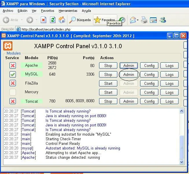Screen dimensions: 189x174
Task: Go to the home page icon
Action: [62, 20]
